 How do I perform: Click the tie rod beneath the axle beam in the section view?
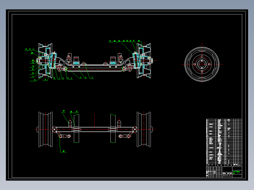95,70
